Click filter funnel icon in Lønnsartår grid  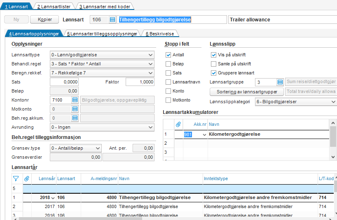pos(16,178)
